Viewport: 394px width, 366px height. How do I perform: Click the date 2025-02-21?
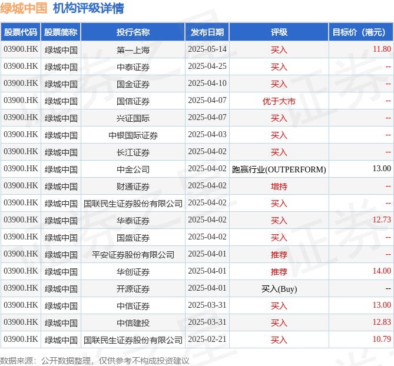[x=207, y=339]
